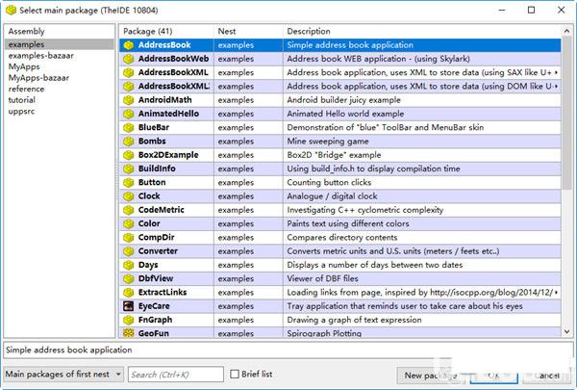Click the Box2DExample package icon
The height and width of the screenshot is (390, 577).
[129, 155]
